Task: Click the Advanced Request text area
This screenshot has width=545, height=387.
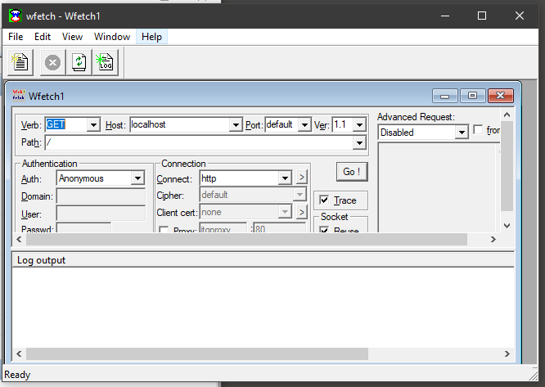Action: [438, 187]
